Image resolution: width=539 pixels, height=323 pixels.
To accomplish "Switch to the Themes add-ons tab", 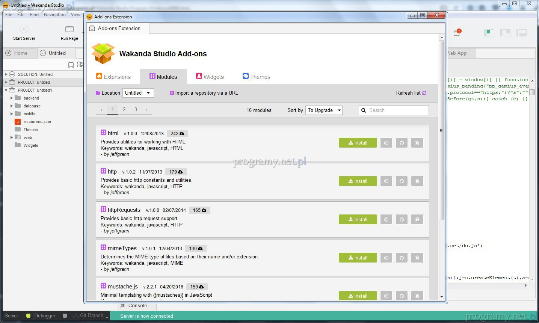I will [256, 77].
